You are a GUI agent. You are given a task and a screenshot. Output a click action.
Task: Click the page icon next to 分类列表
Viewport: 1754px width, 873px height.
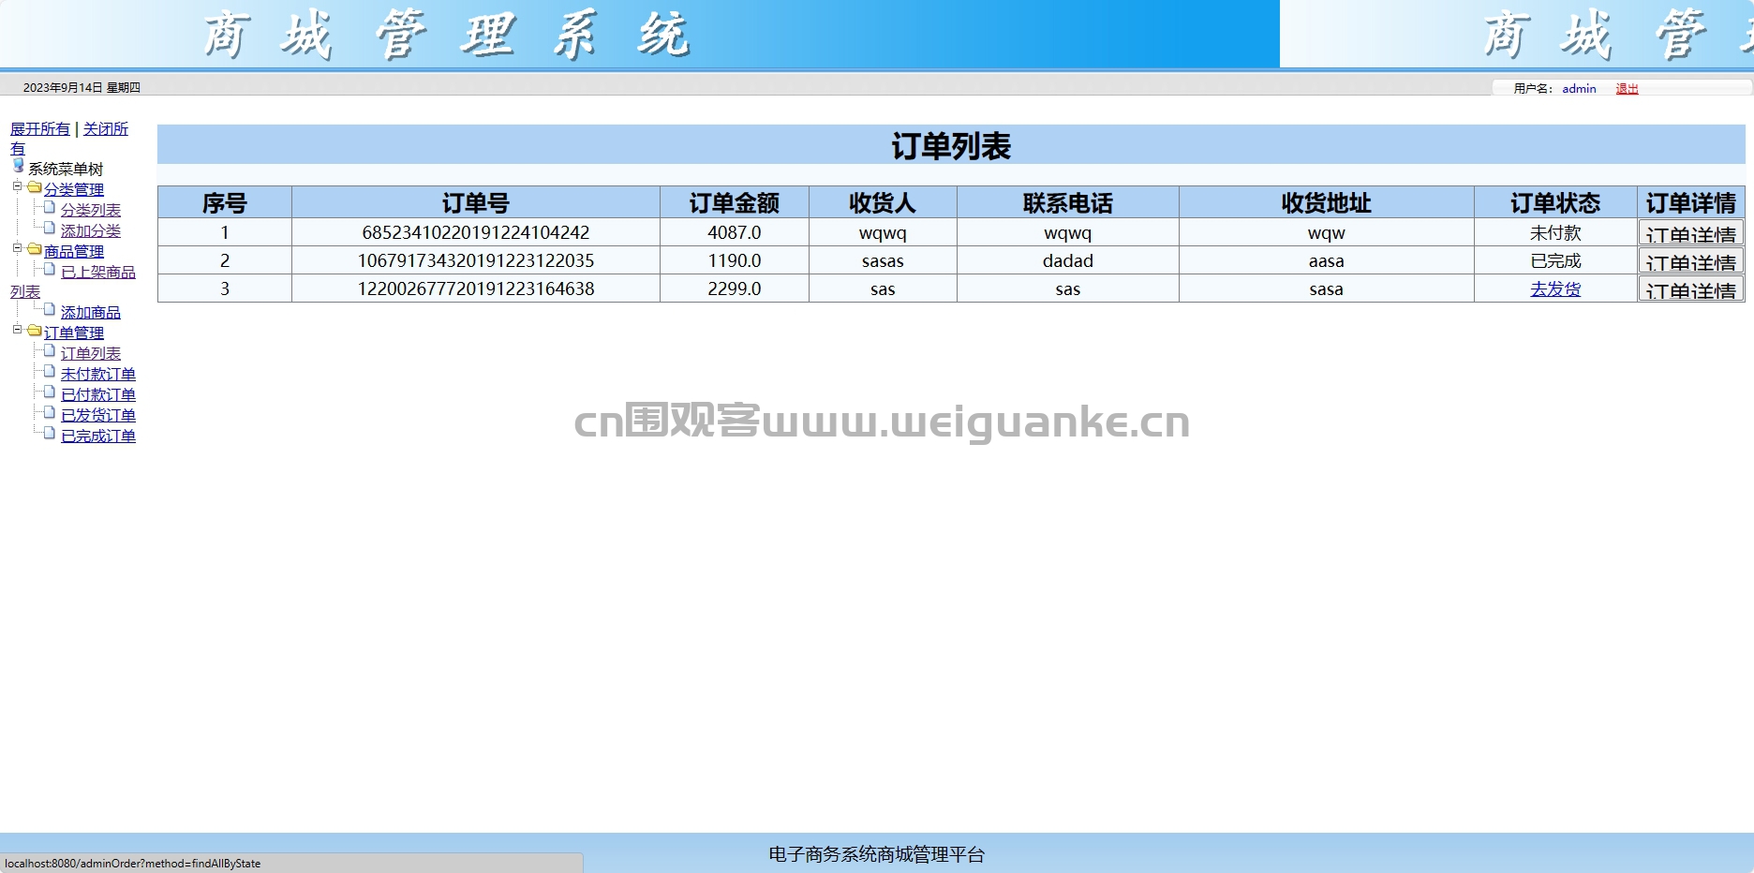pos(50,207)
